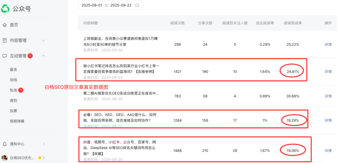Click article title 第二期AI搜索优化GEO实战训练营
The height and width of the screenshot is (163, 339).
pos(121,94)
